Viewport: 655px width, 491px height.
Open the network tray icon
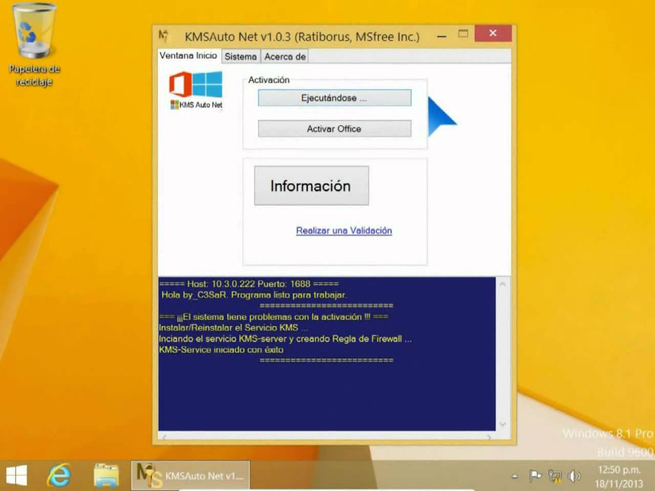click(555, 476)
